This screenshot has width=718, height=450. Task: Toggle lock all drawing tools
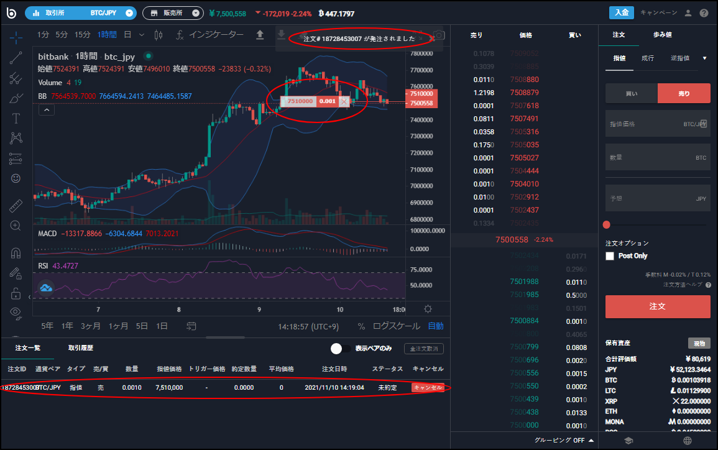[x=16, y=293]
